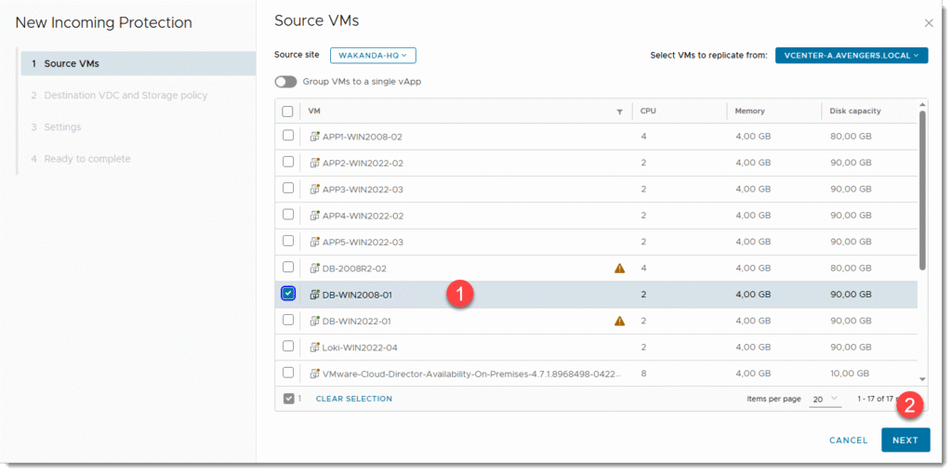
Task: Close the Source VMs dialog
Action: click(928, 23)
